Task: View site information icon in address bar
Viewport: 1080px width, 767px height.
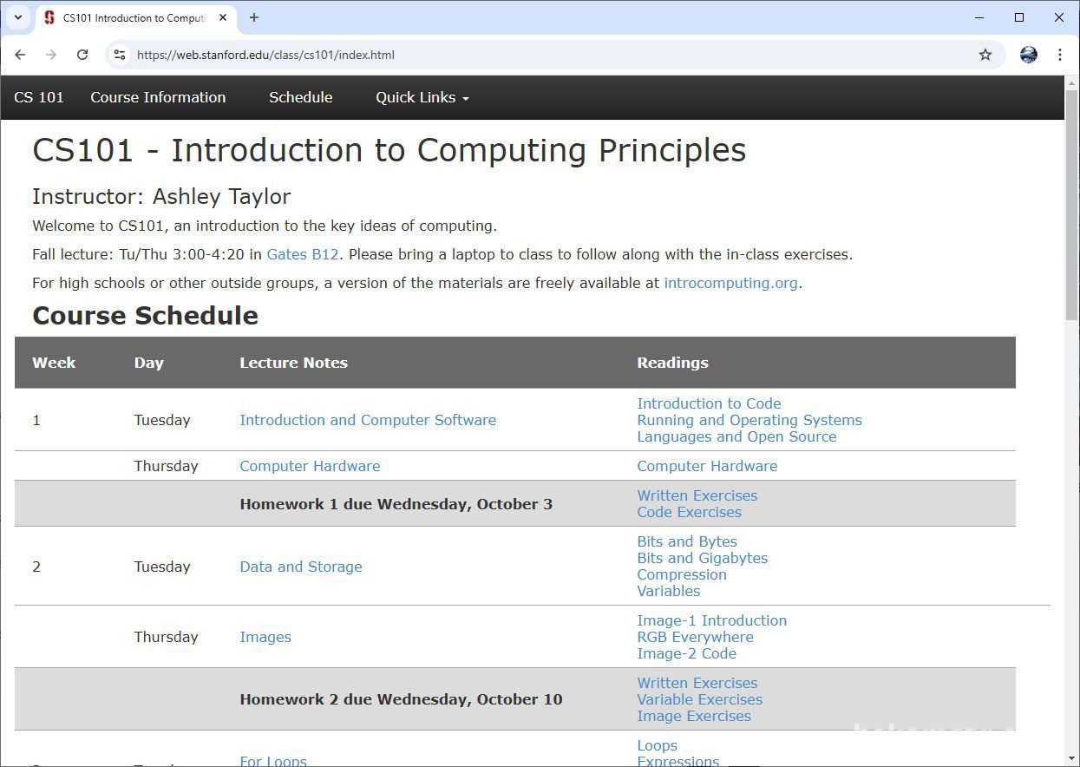Action: tap(121, 55)
